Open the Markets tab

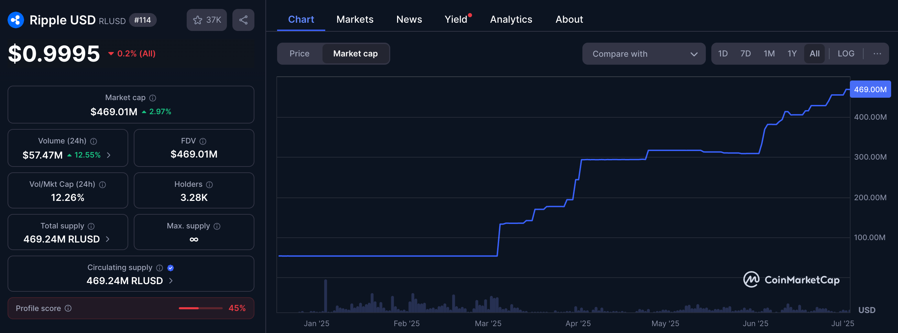[355, 20]
